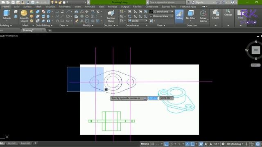Viewport: 262px width, 147px height.
Task: Expand the Draw panel
Action: click(x=64, y=25)
